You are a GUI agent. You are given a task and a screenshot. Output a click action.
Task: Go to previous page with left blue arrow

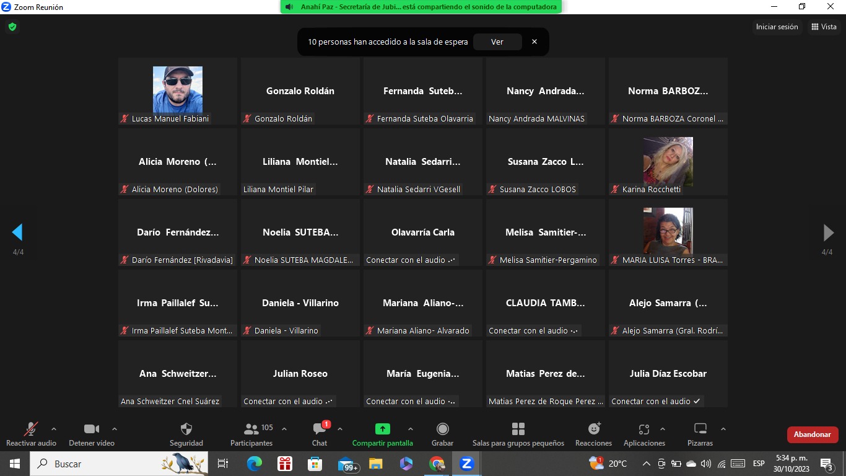coord(17,232)
